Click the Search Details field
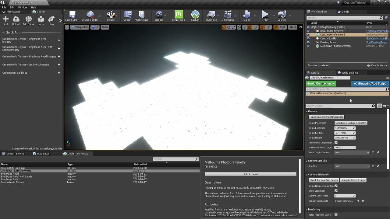 pos(340,106)
